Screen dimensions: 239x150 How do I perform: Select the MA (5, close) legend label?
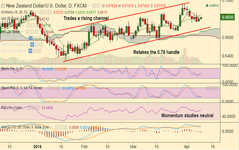10,19
